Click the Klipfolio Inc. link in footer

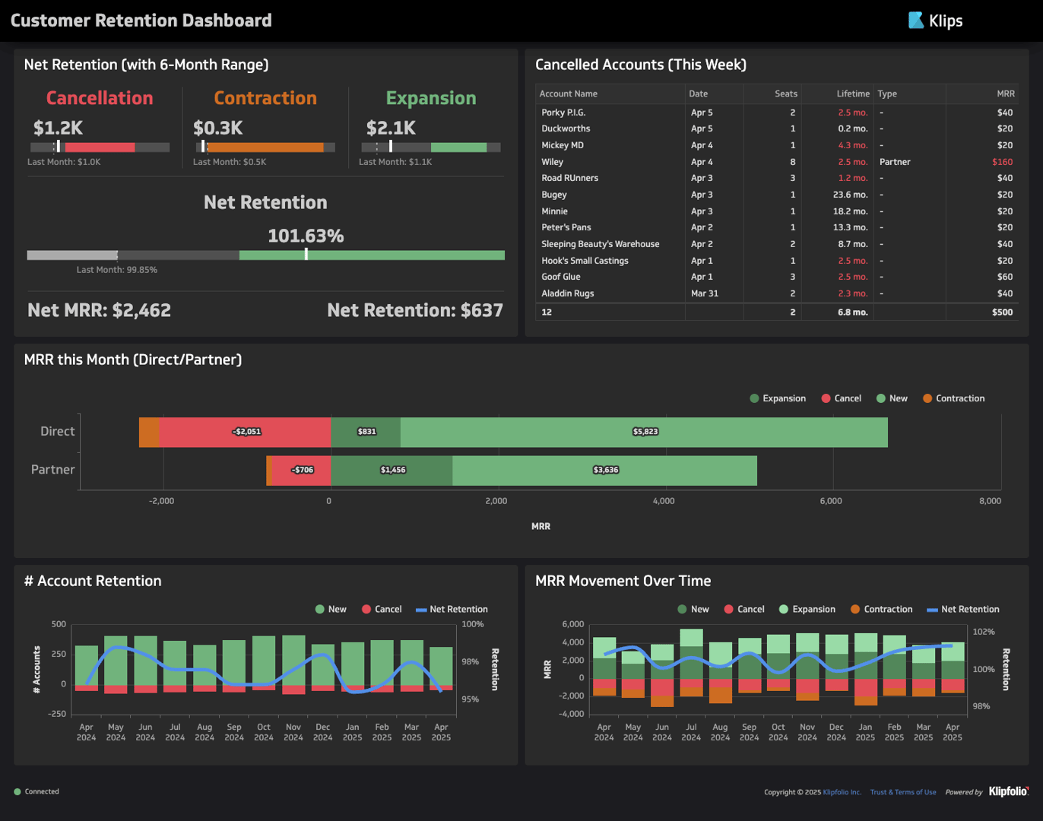pyautogui.click(x=844, y=791)
